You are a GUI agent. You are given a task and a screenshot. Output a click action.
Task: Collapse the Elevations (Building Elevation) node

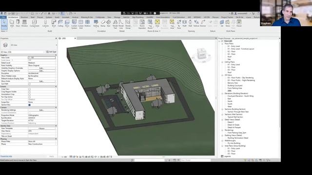point(222,93)
